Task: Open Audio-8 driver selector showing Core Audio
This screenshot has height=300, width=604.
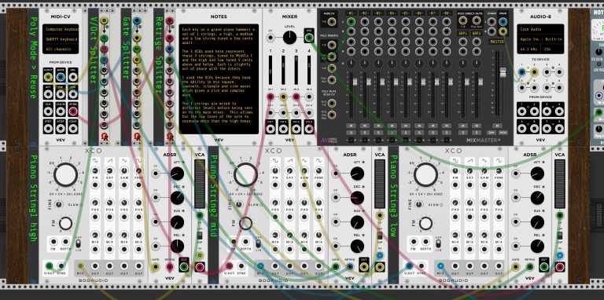Action: (x=540, y=29)
